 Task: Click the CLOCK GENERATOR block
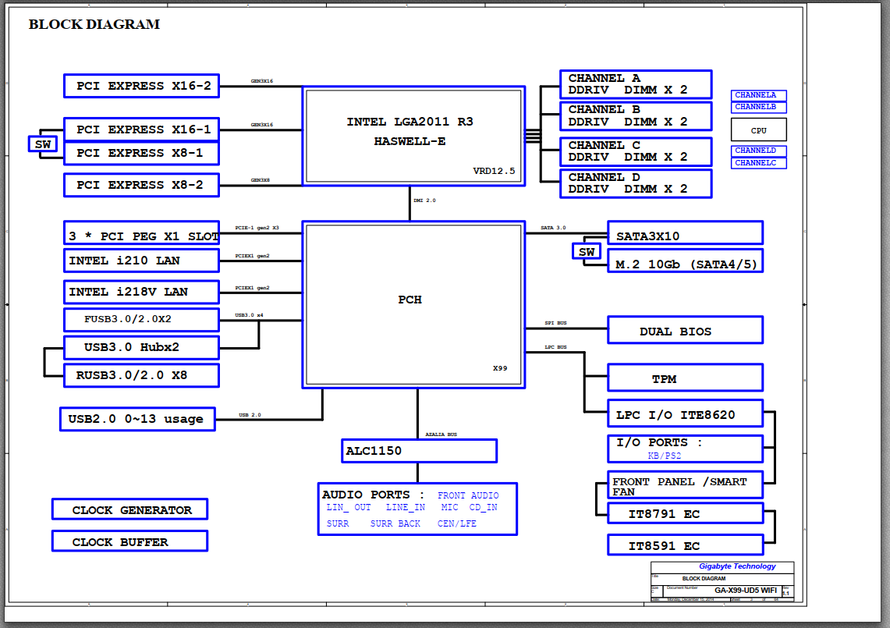130,509
